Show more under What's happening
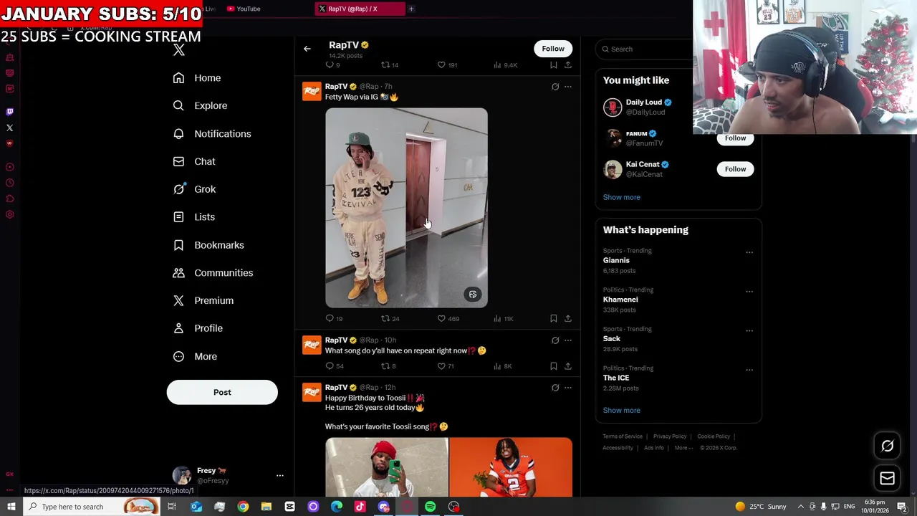Viewport: 917px width, 516px height. pyautogui.click(x=622, y=411)
